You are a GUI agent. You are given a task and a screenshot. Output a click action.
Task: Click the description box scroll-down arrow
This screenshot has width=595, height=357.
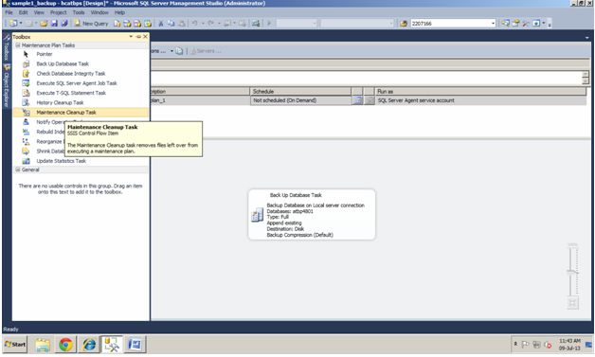pos(586,80)
